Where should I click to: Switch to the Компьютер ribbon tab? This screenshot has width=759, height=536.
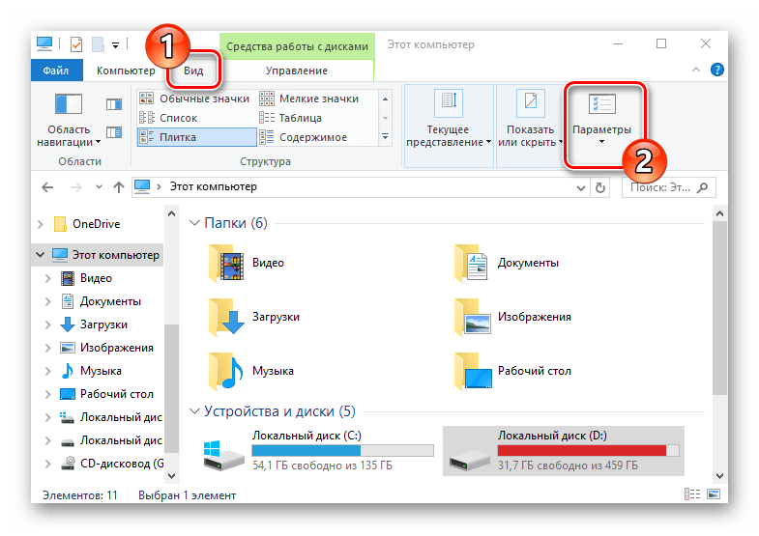tap(126, 71)
